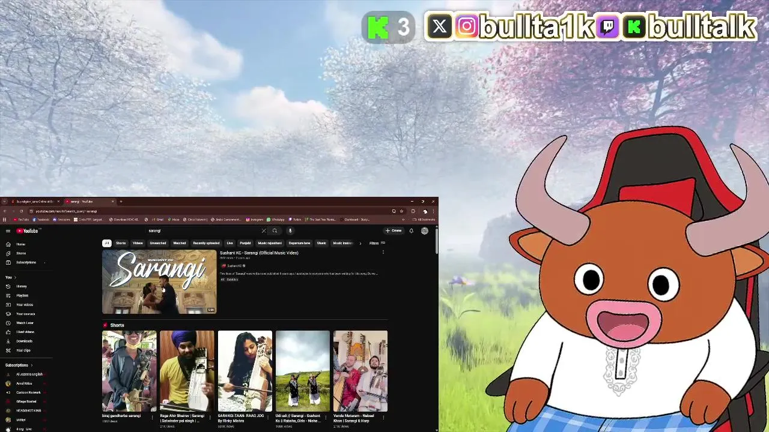Open the Sushant KC channel link
Viewport: 769px width, 432px height.
234,266
